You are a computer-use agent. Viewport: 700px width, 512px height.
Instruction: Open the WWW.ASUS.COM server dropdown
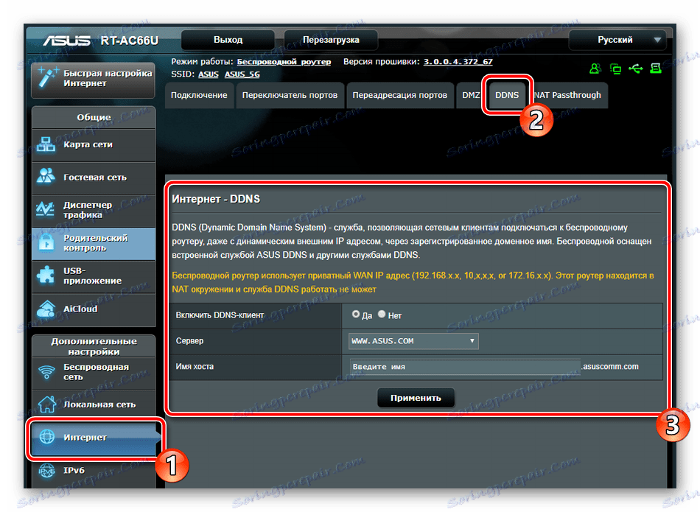(413, 341)
